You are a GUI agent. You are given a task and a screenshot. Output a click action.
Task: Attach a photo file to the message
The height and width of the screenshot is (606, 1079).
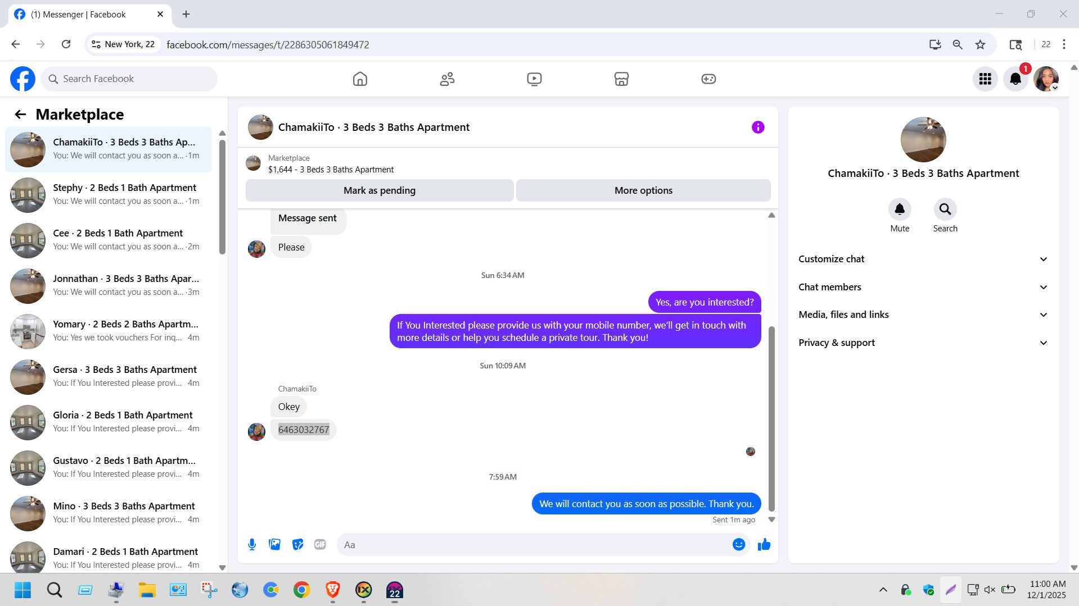click(x=274, y=545)
